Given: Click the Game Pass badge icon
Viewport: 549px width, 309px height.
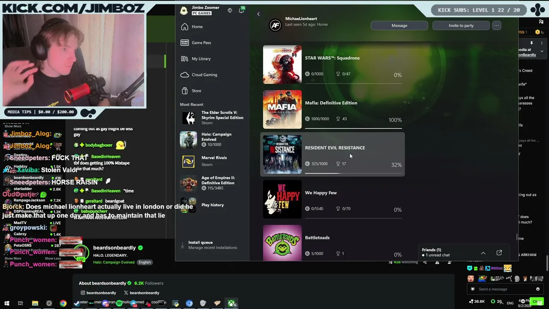Looking at the screenshot, I should [184, 42].
